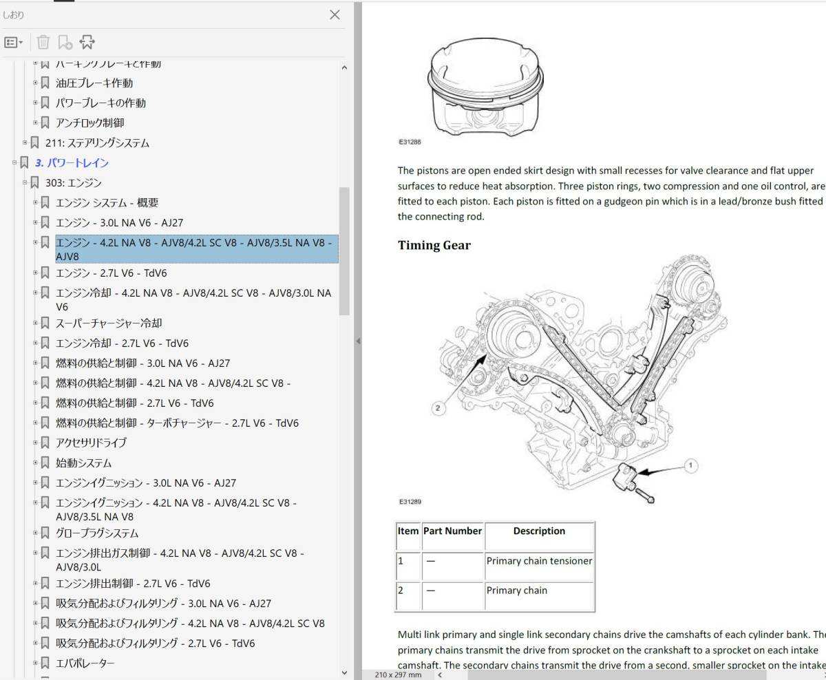Add a new bookmark with toolbar icon
Screen dimensions: 826x680
tap(65, 43)
